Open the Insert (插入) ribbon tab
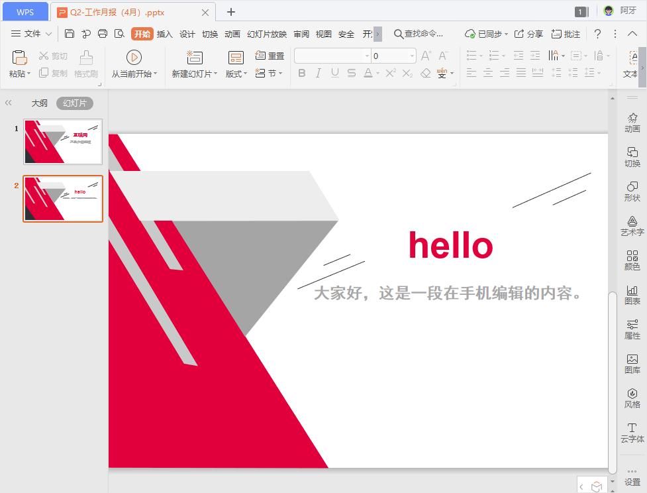 tap(164, 34)
